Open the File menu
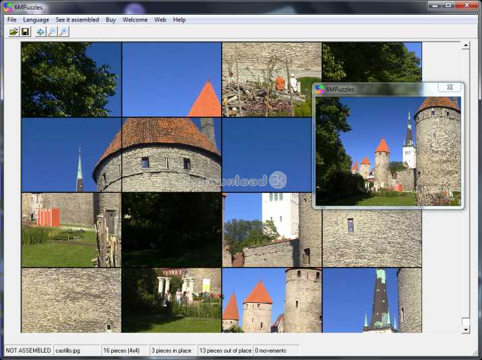 (11, 20)
